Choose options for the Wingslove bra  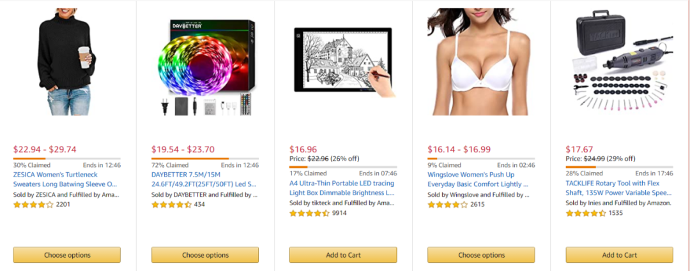coord(481,255)
